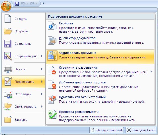Click the printer icon for Печать
This screenshot has width=158, height=135.
(8, 69)
